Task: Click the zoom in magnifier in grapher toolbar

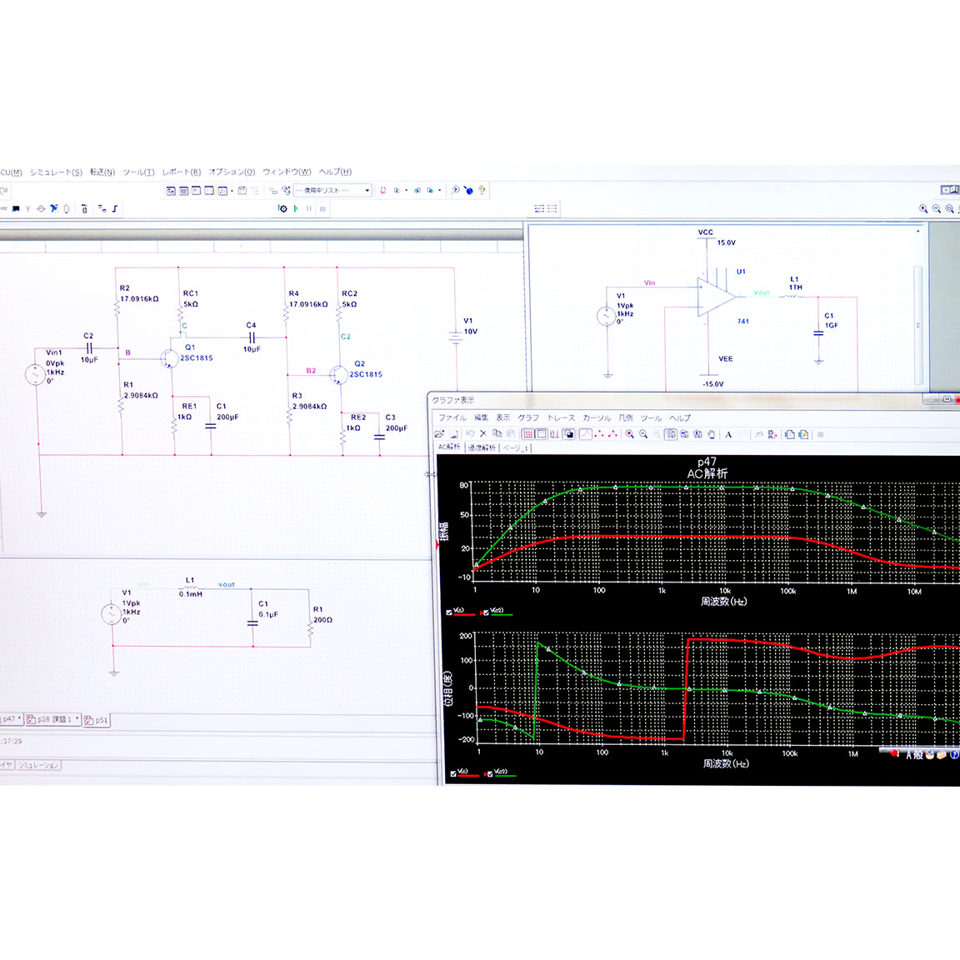Action: pos(629,434)
